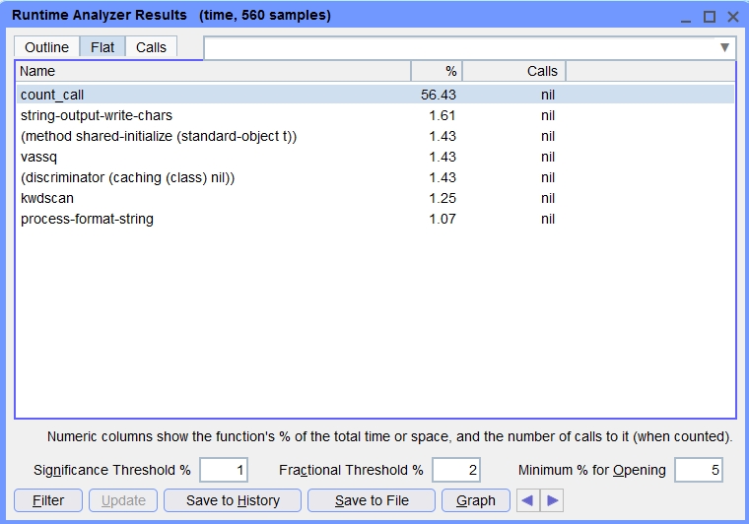Viewport: 749px width, 524px height.
Task: Select the Flat tab
Action: tap(102, 47)
